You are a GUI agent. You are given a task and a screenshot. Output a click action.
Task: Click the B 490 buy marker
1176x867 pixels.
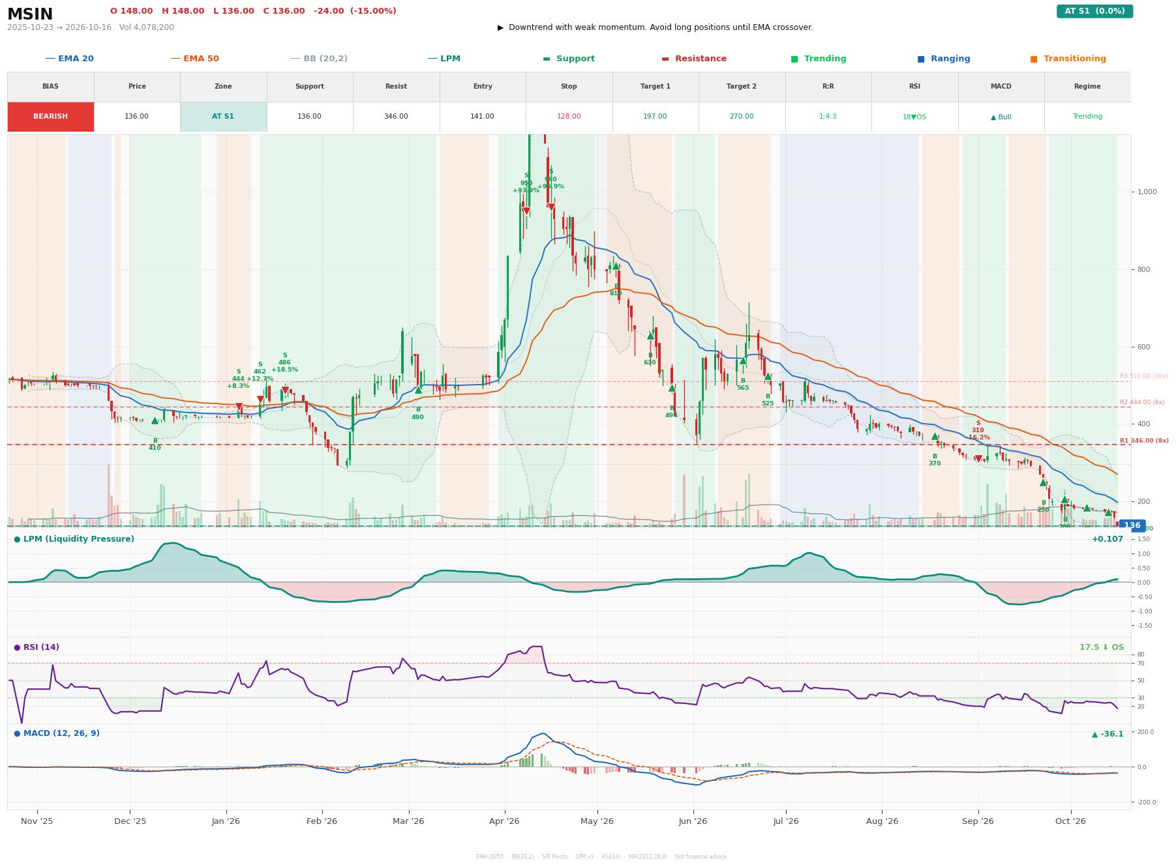click(x=418, y=390)
